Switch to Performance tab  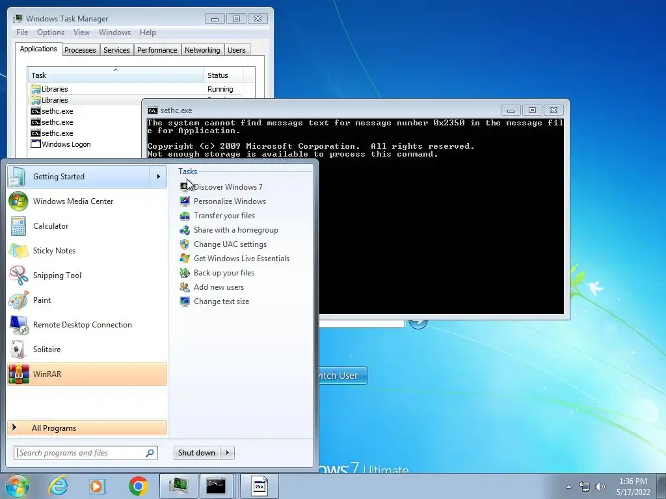coord(157,50)
